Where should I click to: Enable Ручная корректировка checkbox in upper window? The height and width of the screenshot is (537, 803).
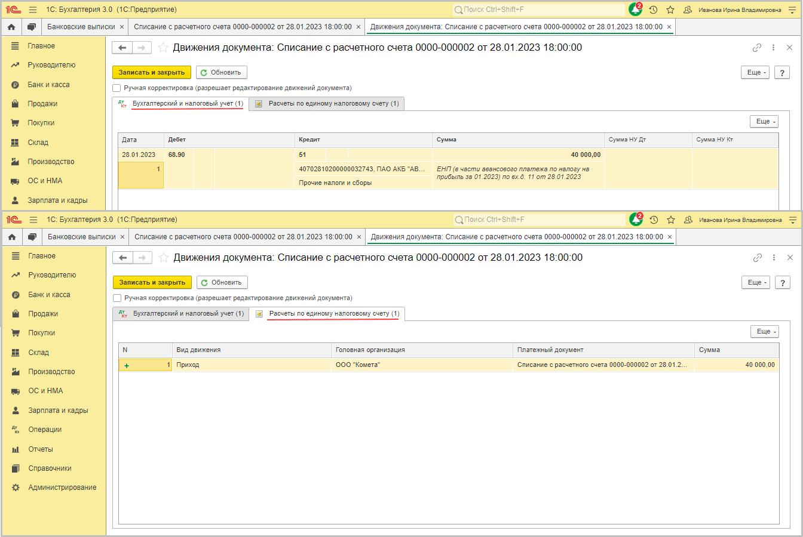pos(117,88)
